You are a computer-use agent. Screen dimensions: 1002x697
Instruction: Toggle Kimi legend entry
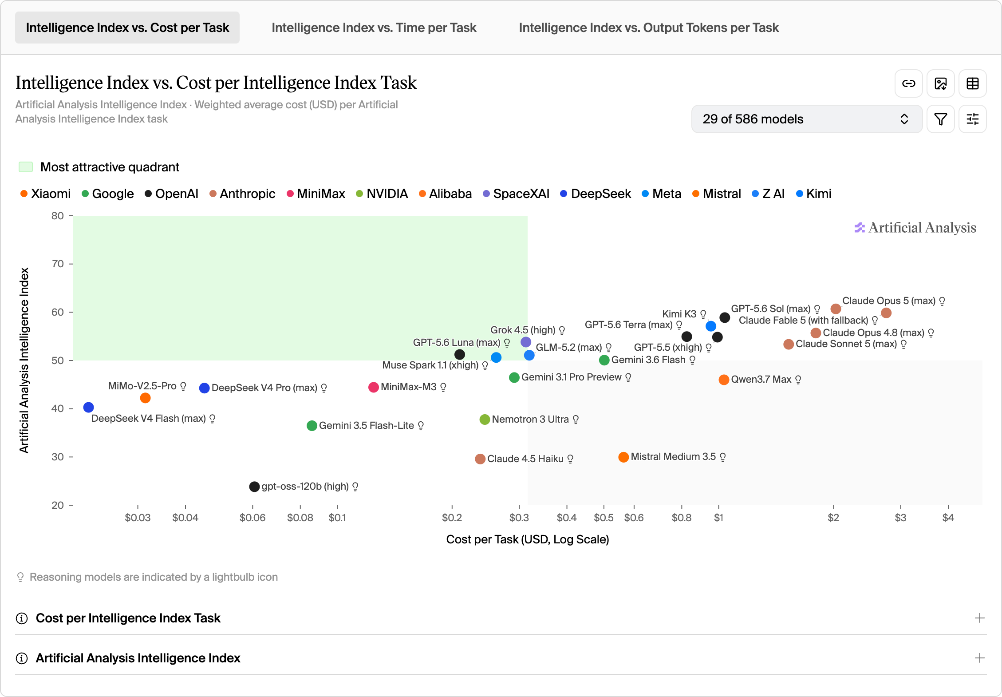pyautogui.click(x=814, y=194)
